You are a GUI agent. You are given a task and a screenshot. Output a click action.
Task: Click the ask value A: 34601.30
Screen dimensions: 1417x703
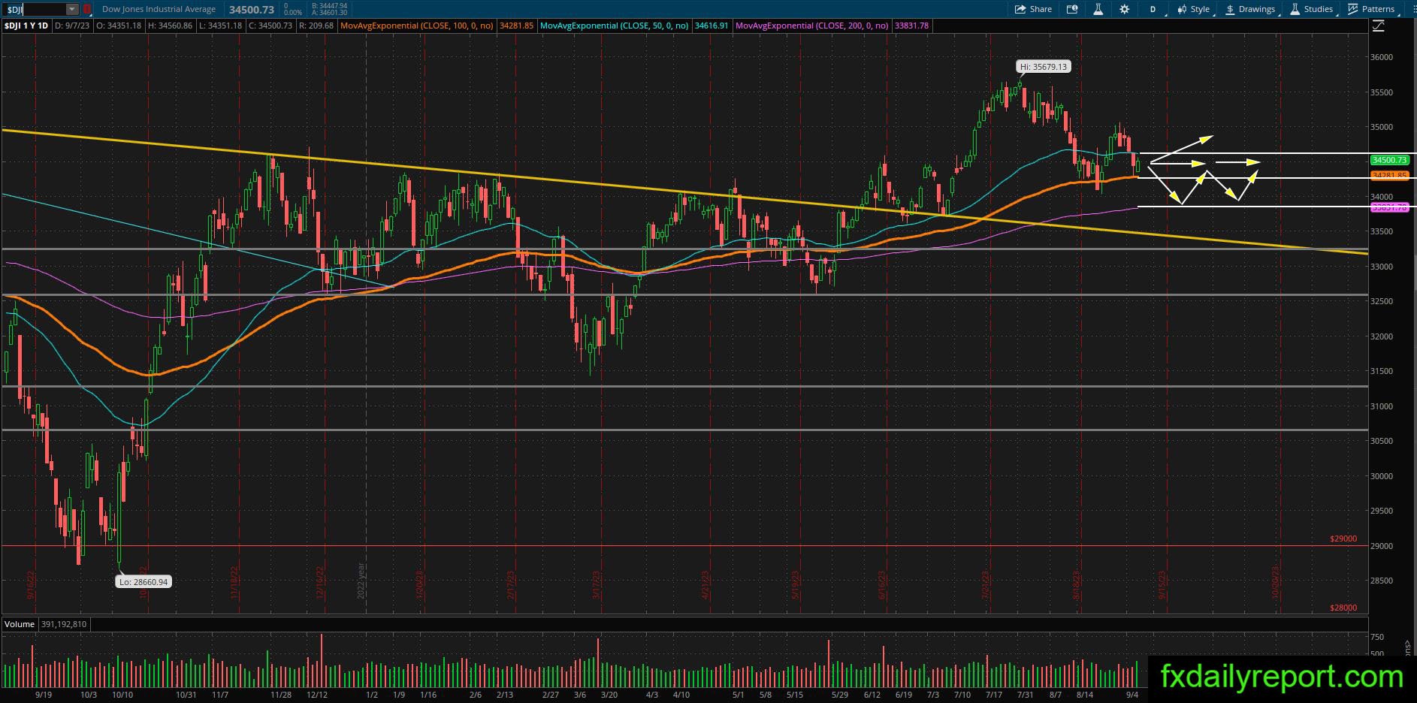point(329,13)
